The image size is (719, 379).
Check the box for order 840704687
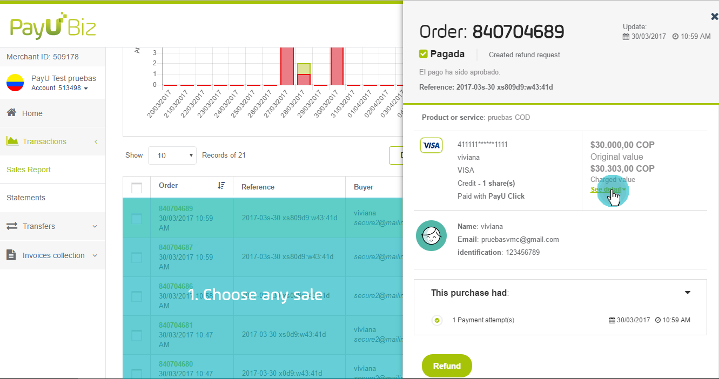[x=137, y=258]
